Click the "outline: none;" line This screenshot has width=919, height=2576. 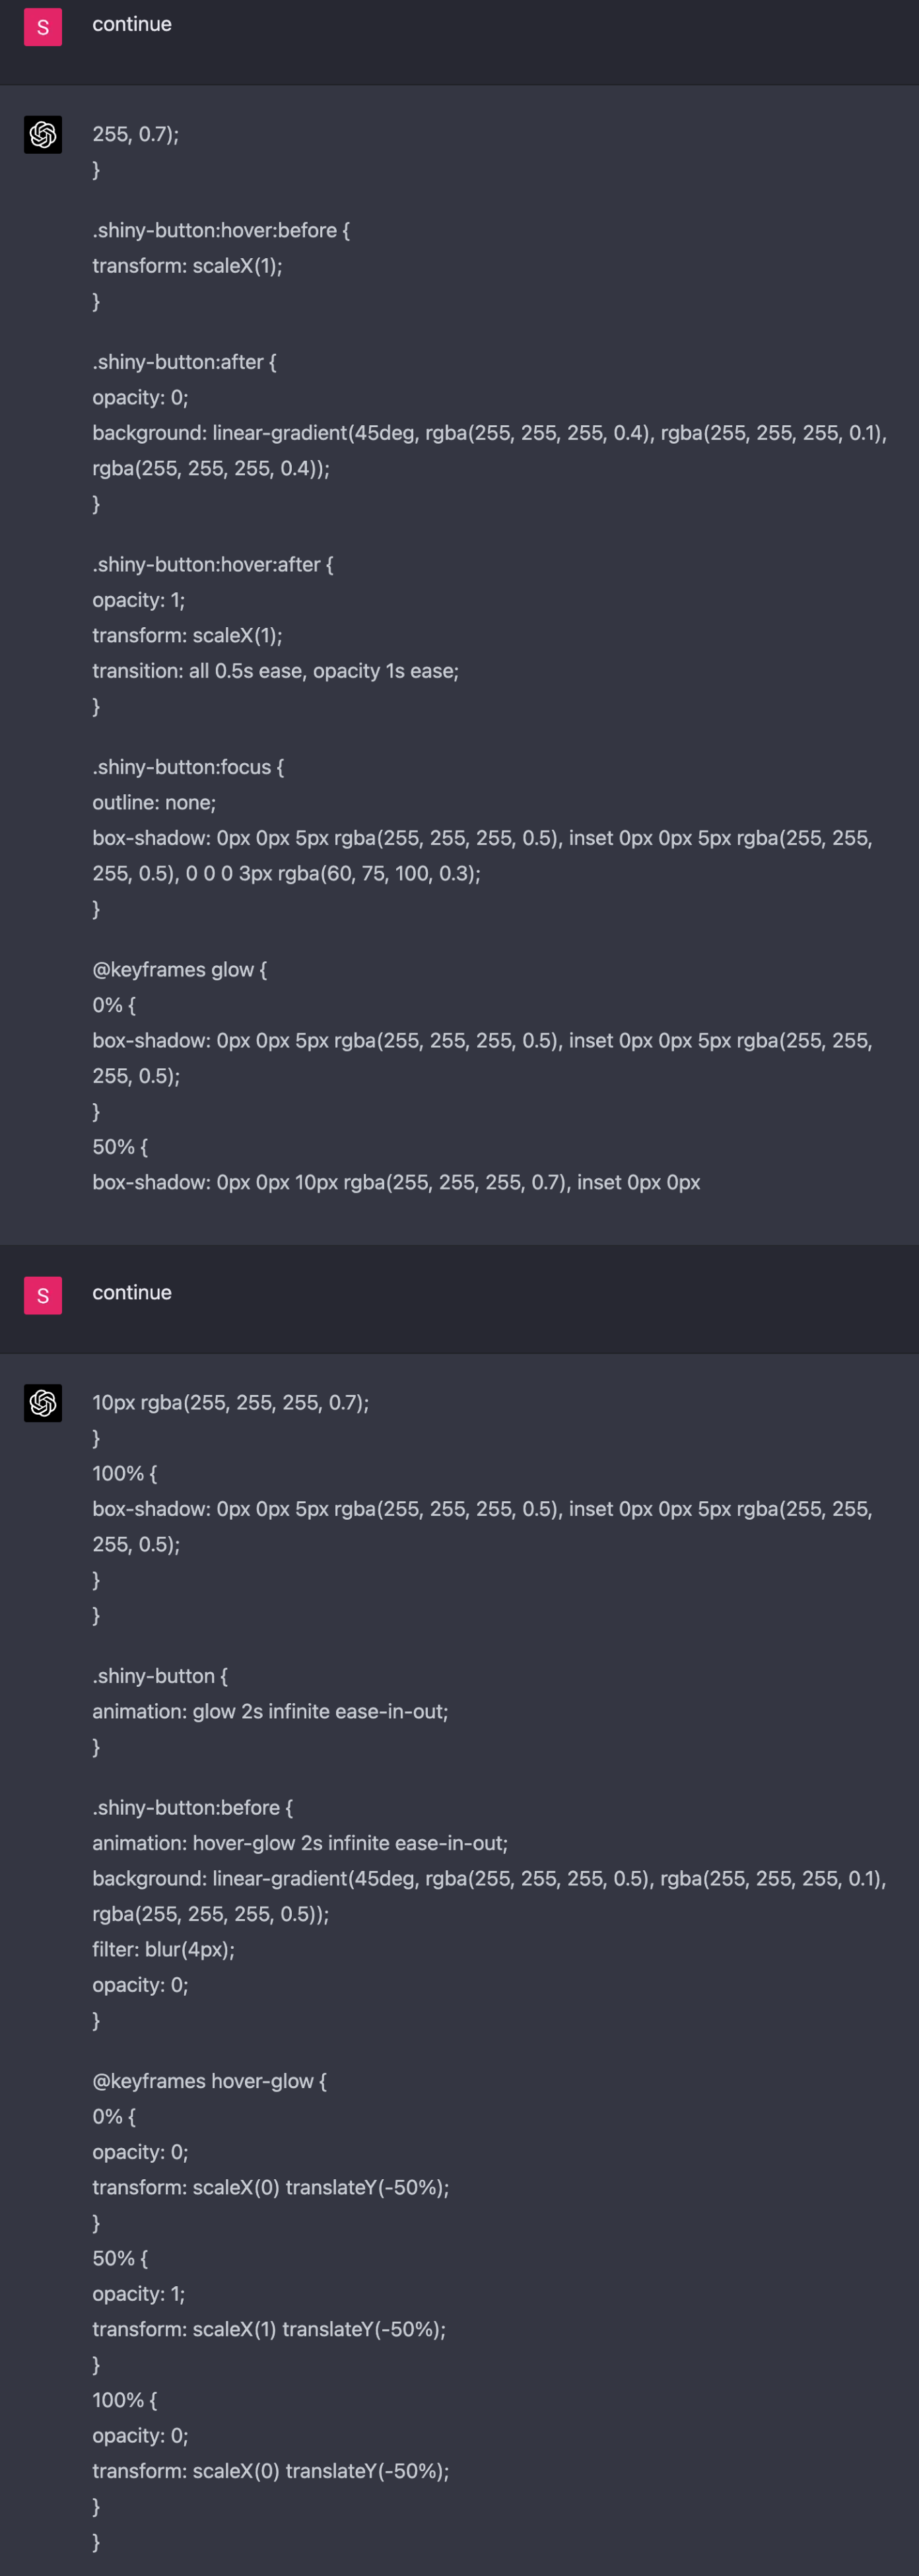pos(154,802)
